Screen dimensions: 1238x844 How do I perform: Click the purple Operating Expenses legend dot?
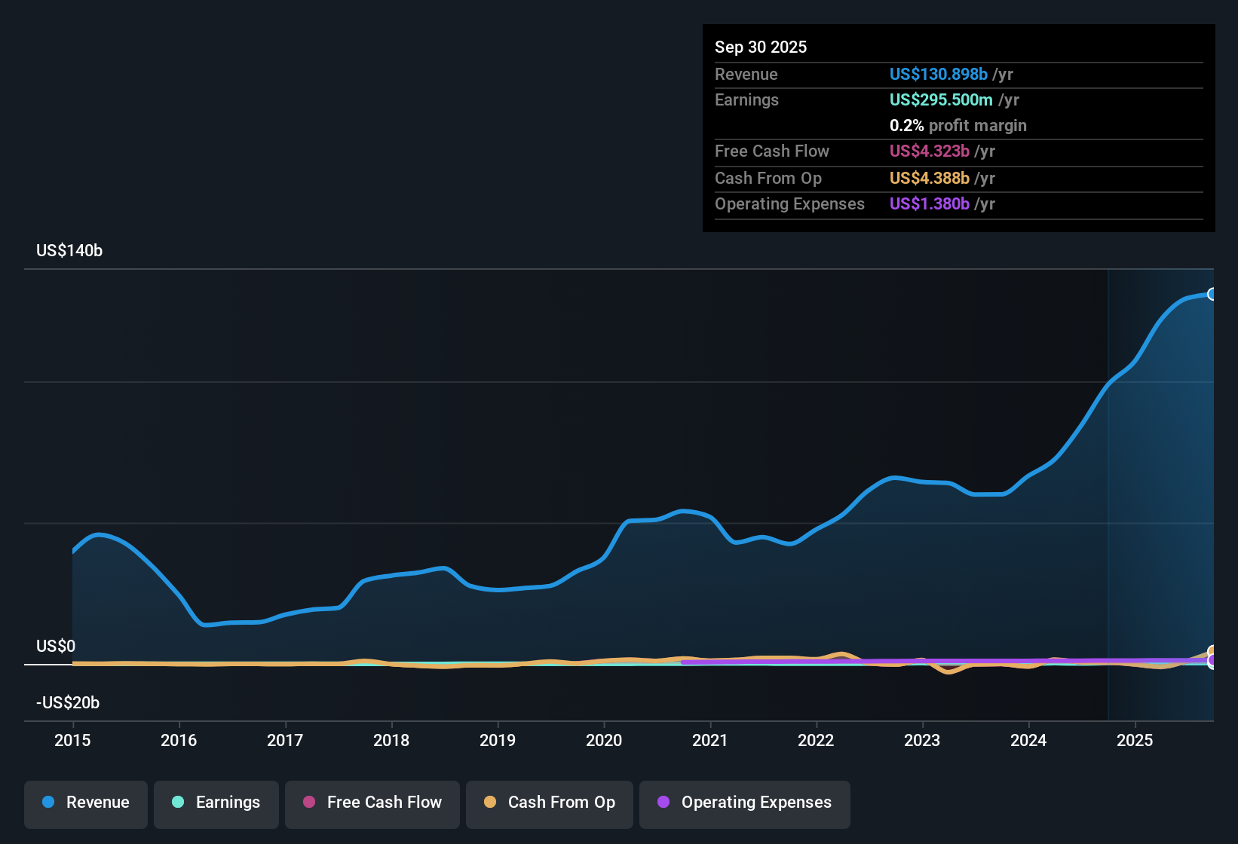(x=663, y=803)
